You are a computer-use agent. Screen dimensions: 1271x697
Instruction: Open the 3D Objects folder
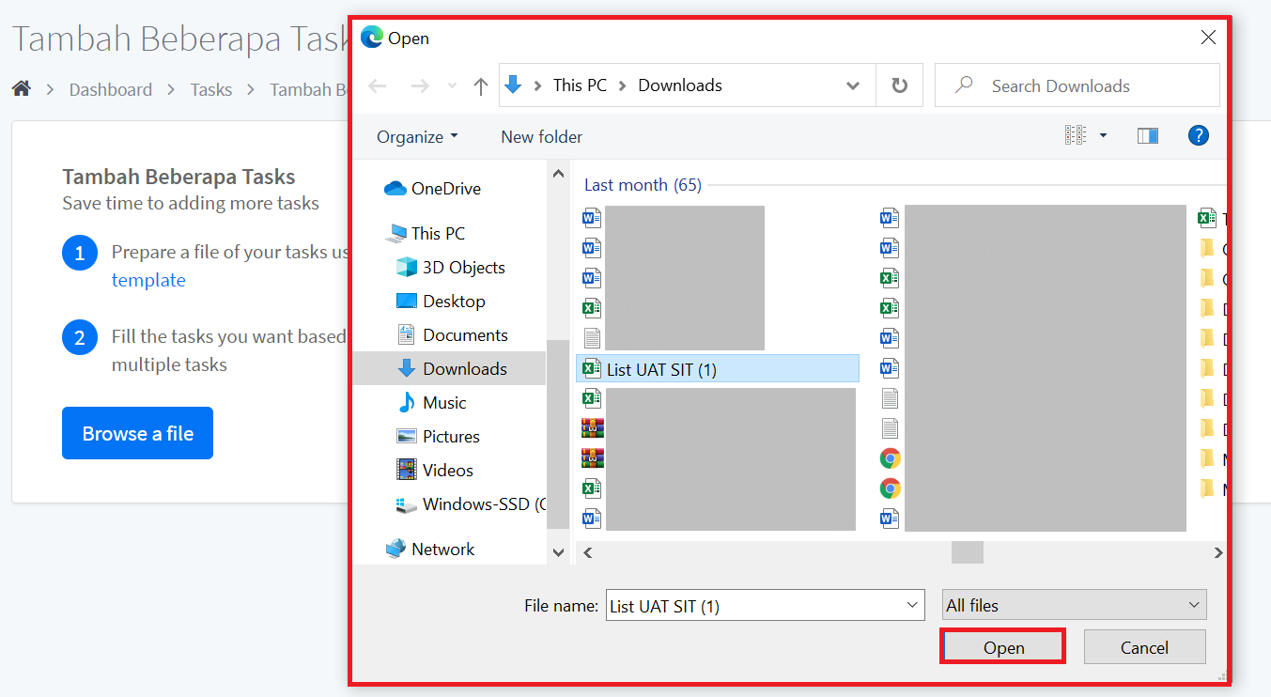463,268
